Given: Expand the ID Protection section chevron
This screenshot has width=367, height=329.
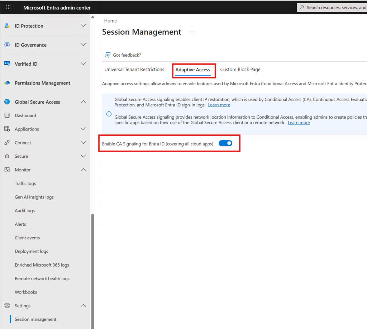Looking at the screenshot, I should (83, 26).
